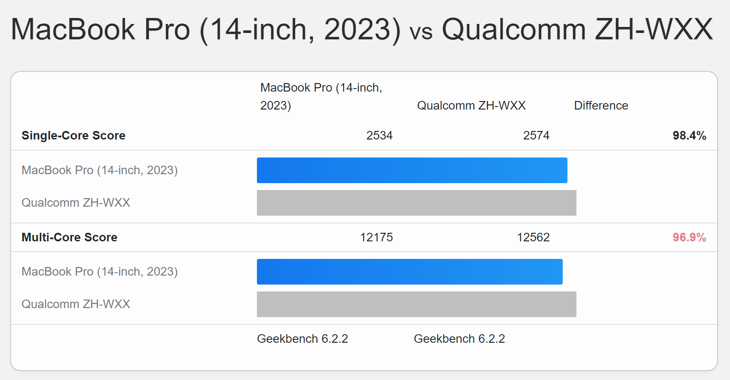Click Geekbench 6.2.2 under the Qualcomm column
Screen dimensions: 730x380
(459, 339)
